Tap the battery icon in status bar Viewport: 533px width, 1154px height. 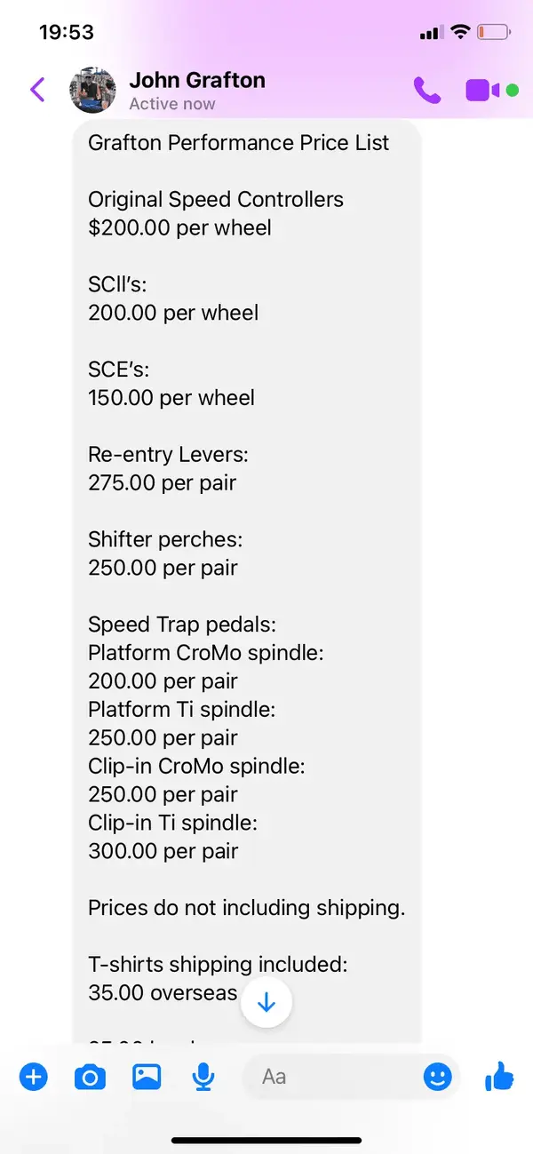click(493, 33)
